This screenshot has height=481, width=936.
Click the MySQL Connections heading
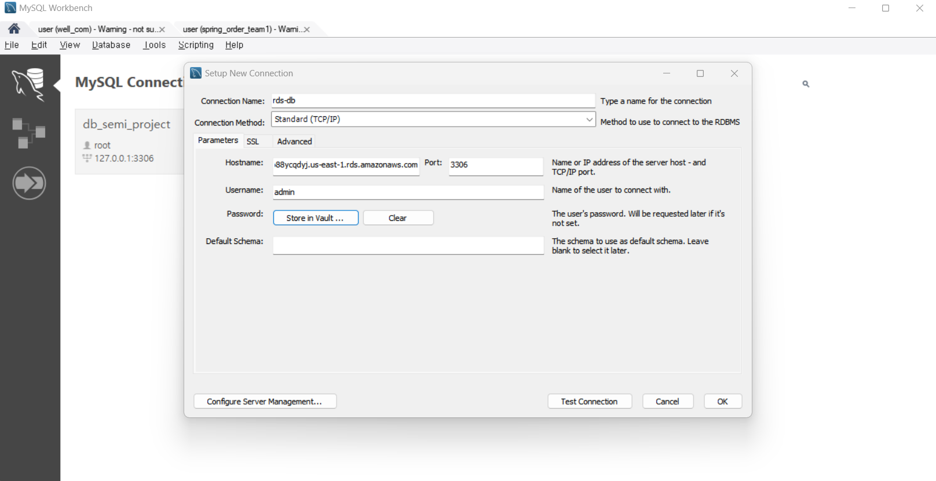(129, 82)
